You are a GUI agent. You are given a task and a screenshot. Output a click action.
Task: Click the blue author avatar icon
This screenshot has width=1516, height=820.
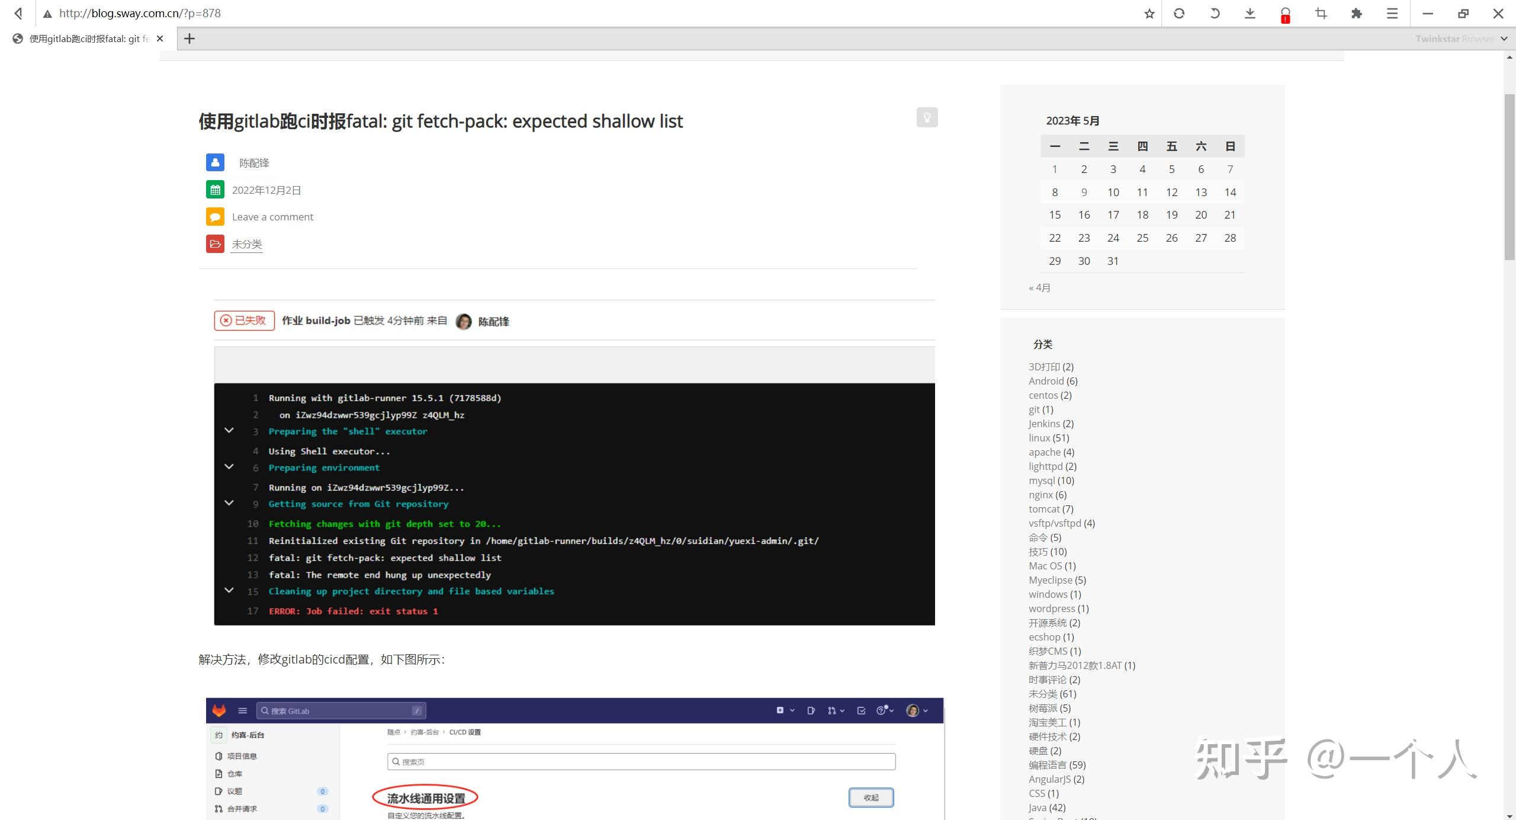tap(215, 162)
